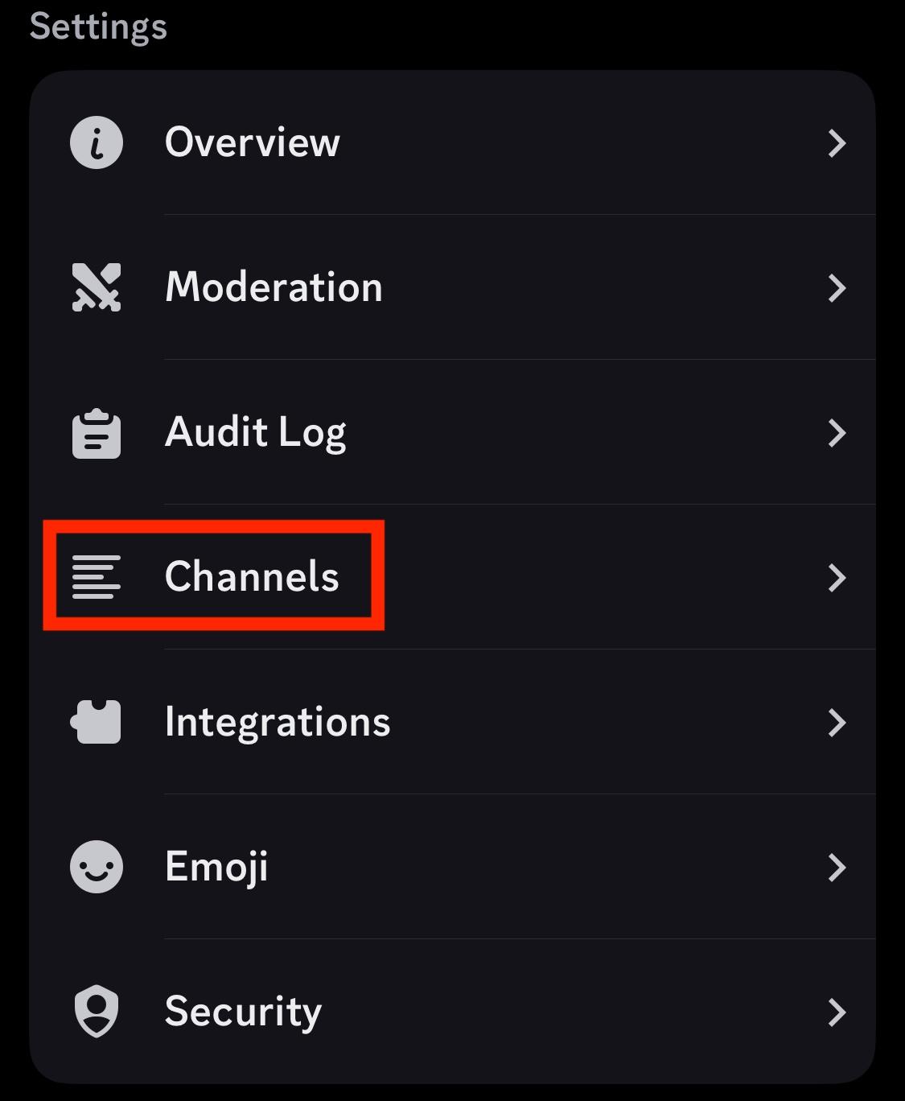Select the Security text label
This screenshot has width=905, height=1101.
pyautogui.click(x=243, y=1013)
